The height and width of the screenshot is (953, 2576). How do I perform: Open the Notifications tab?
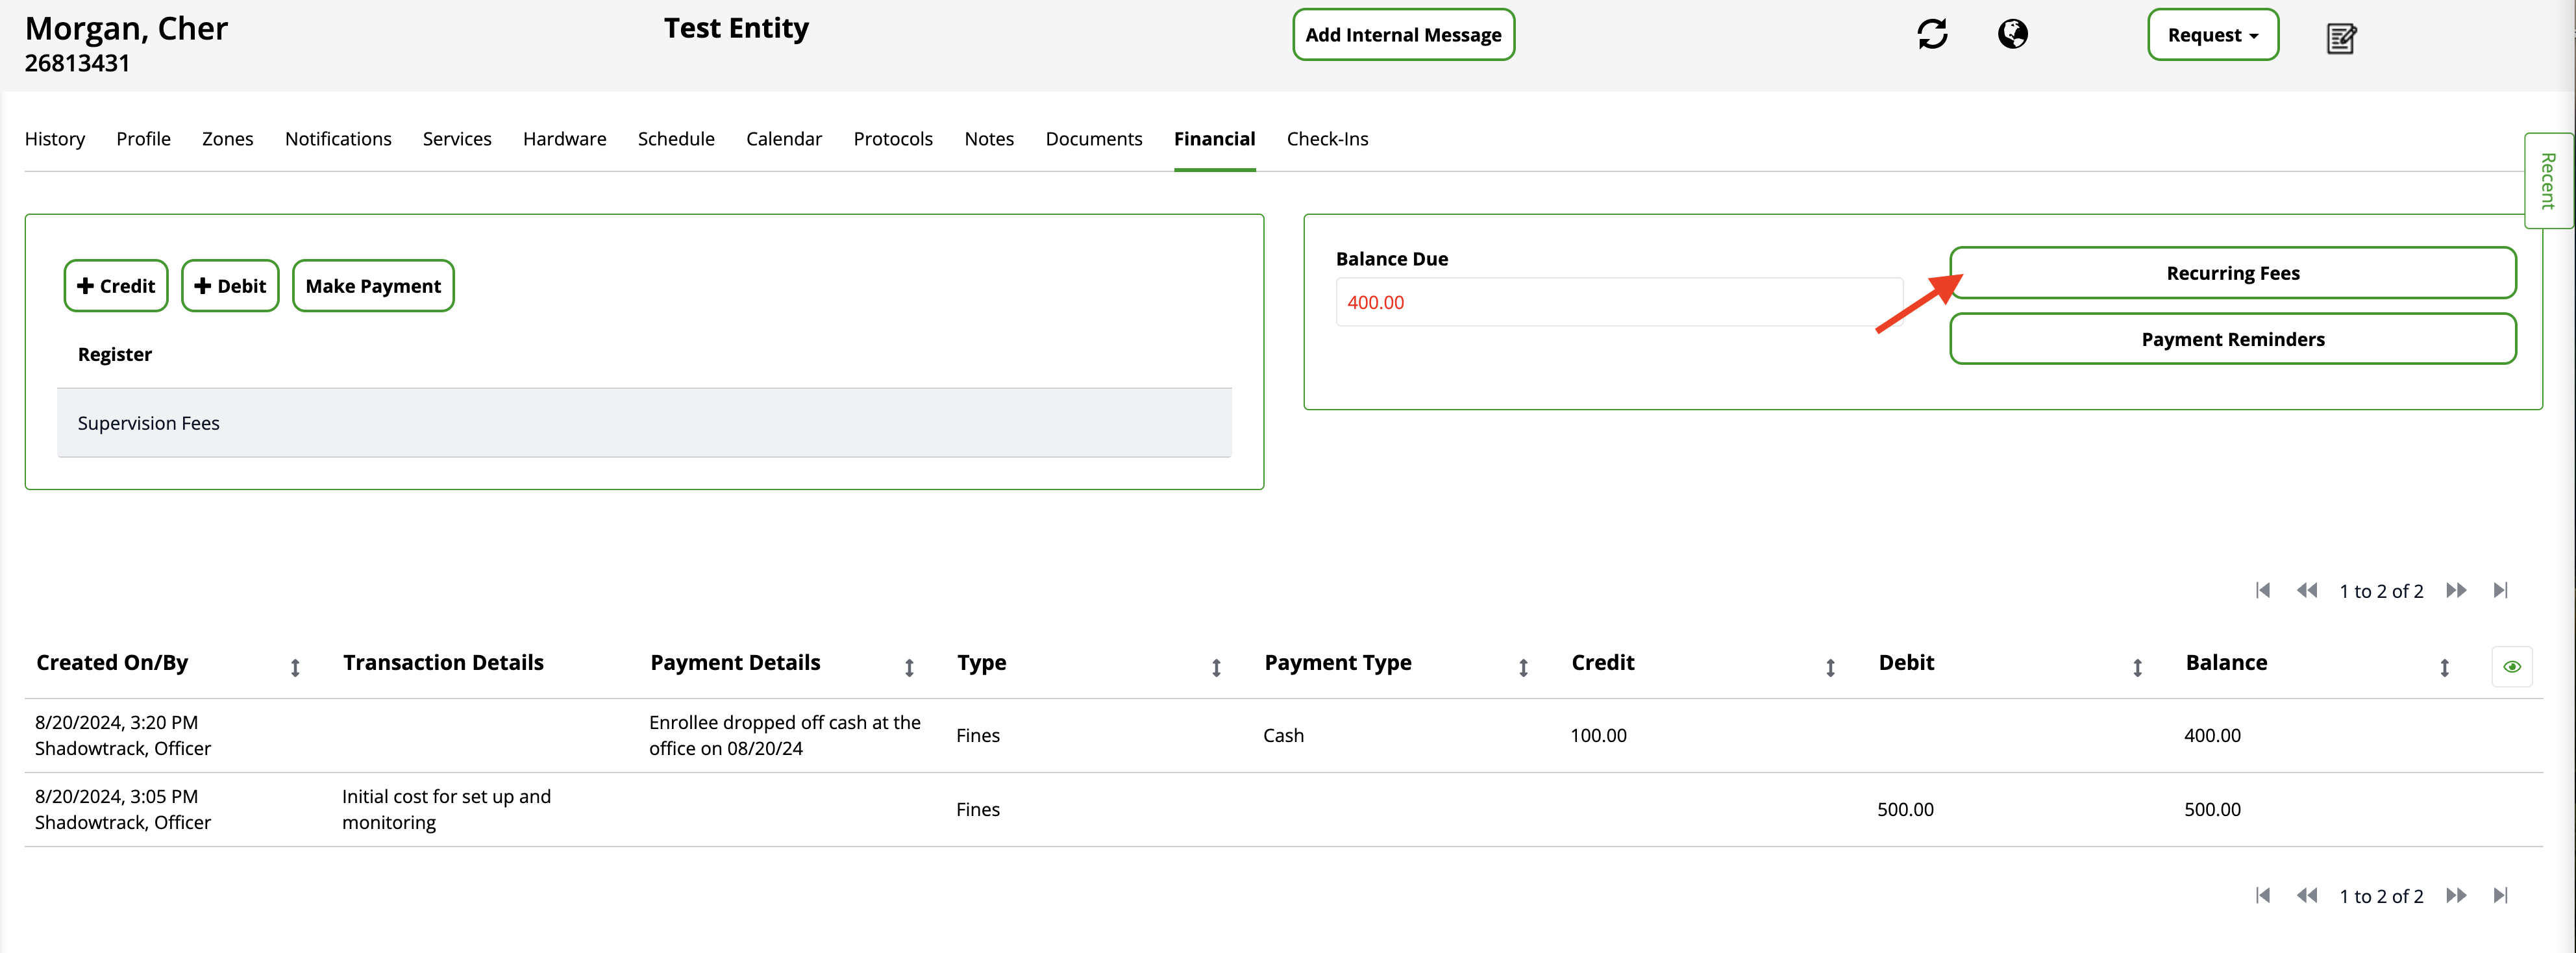pyautogui.click(x=338, y=139)
